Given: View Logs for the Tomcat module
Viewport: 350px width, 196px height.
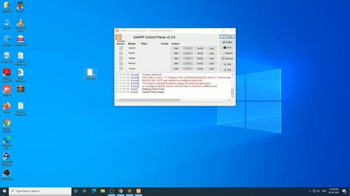Looking at the screenshot, I should (x=212, y=69).
